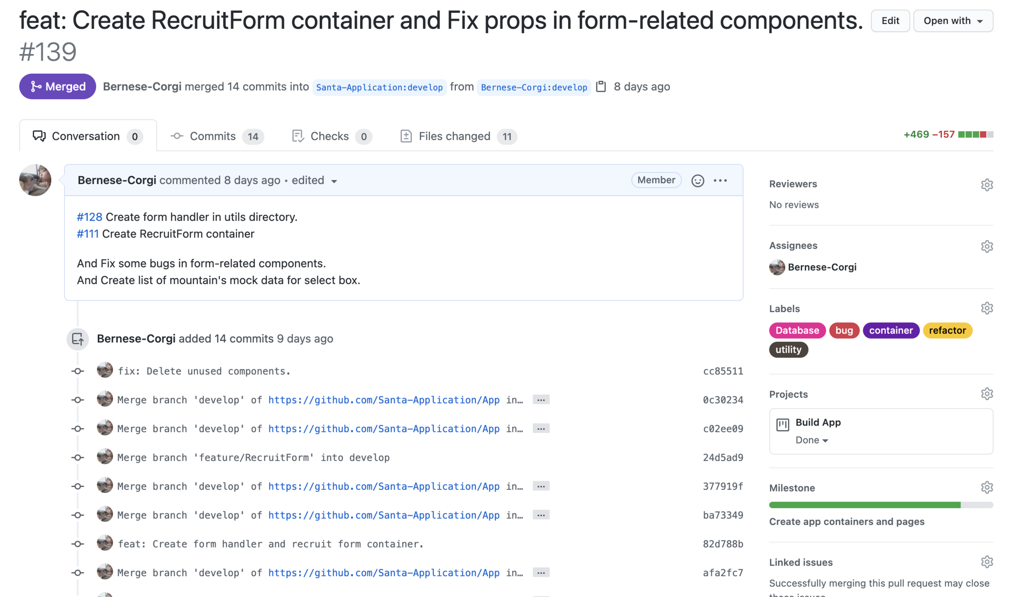Open Projects settings gear

[x=987, y=394]
